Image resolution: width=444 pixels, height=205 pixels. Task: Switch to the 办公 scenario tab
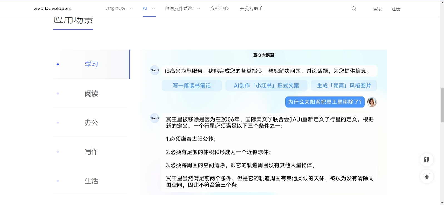click(91, 123)
